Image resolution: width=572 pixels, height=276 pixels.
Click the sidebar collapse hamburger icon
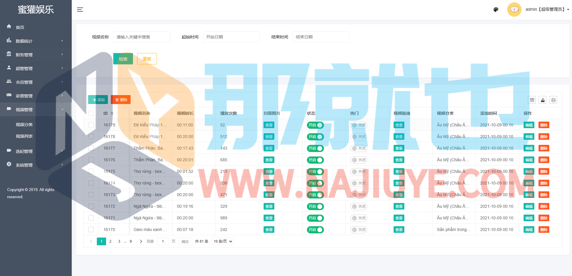click(x=80, y=10)
